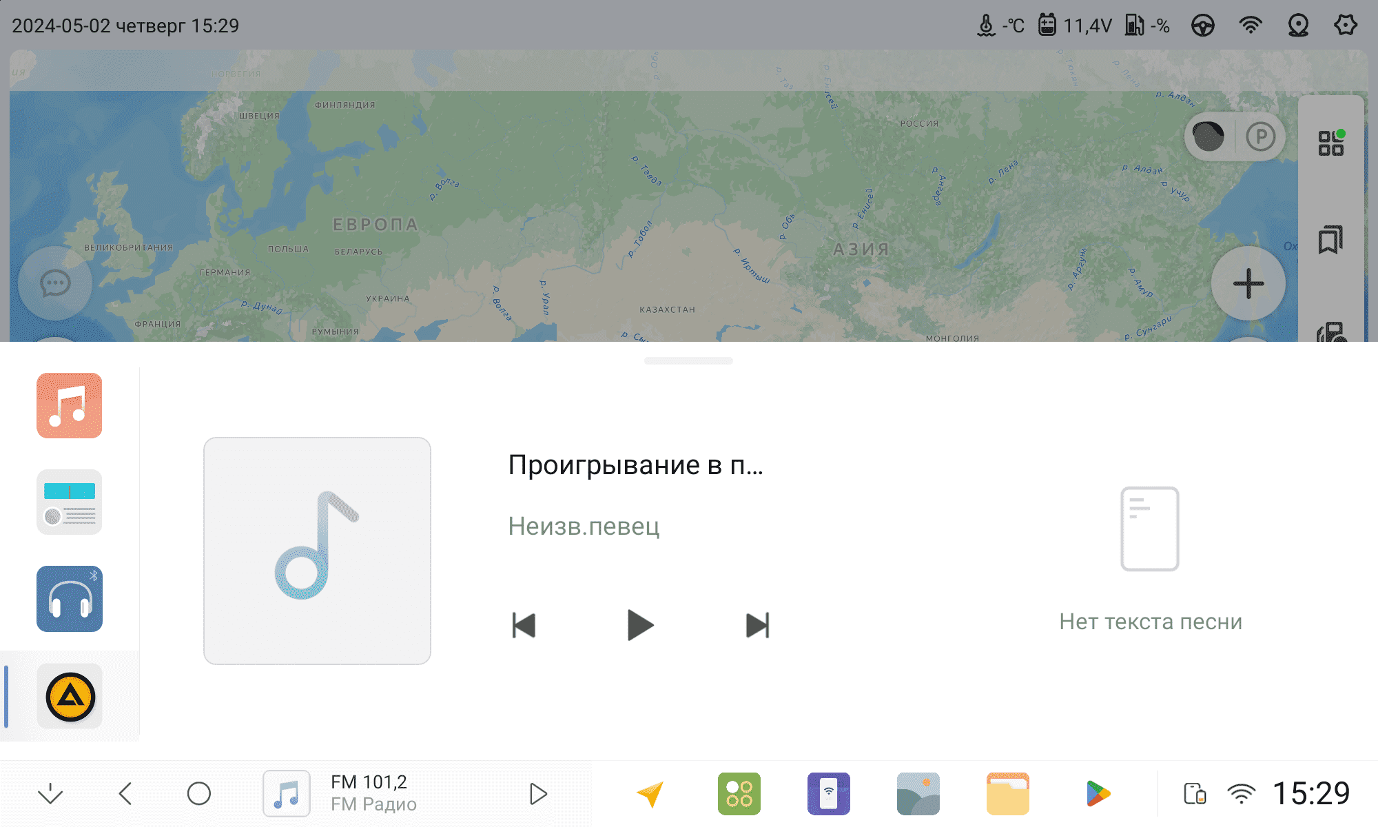Collapse panel with down arrow
The height and width of the screenshot is (827, 1378).
[x=50, y=793]
